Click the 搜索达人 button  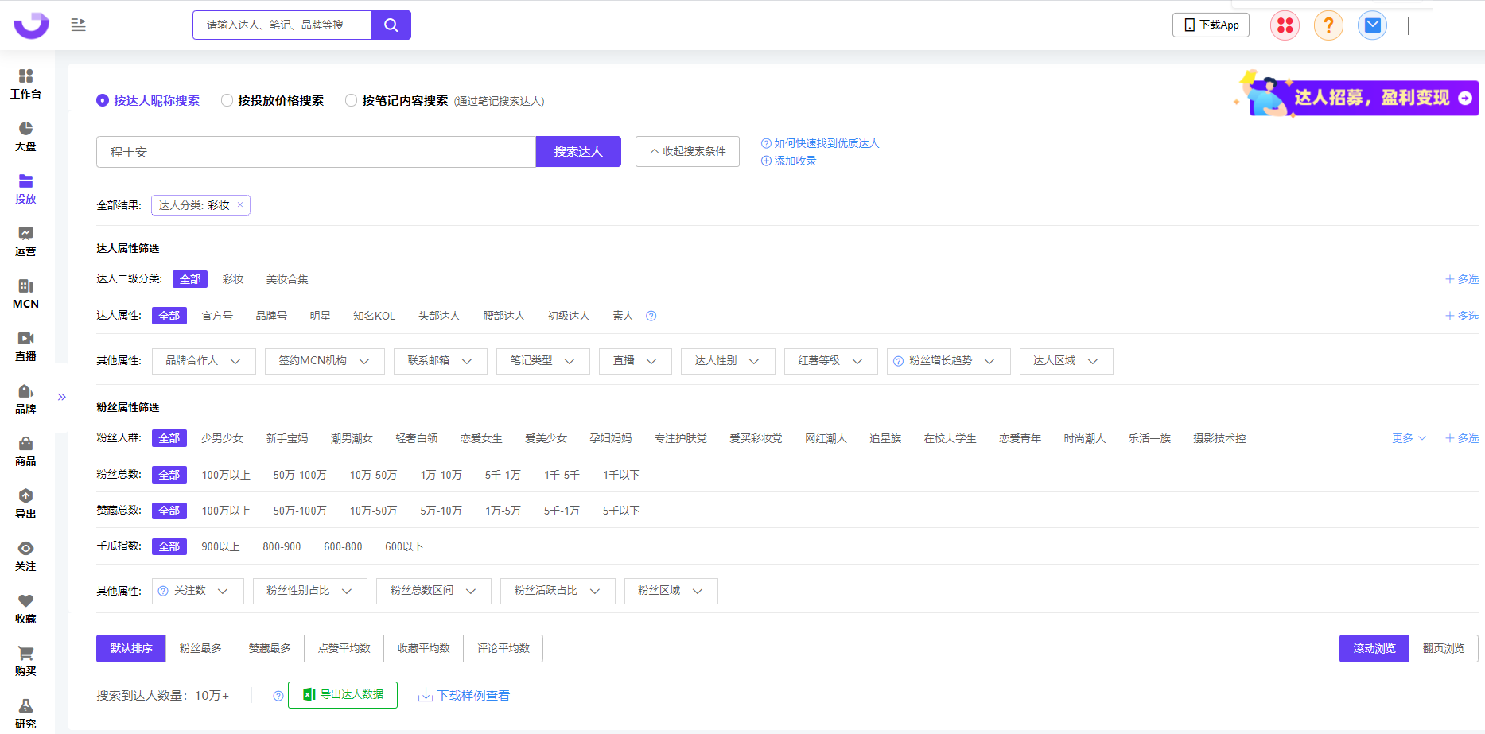coord(578,152)
